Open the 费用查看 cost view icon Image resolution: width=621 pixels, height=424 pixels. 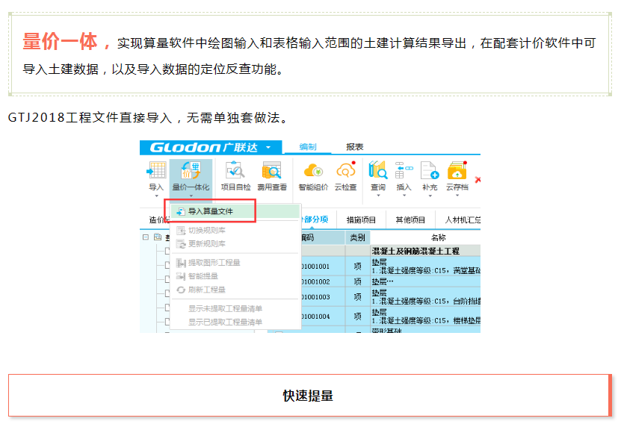[x=272, y=170]
